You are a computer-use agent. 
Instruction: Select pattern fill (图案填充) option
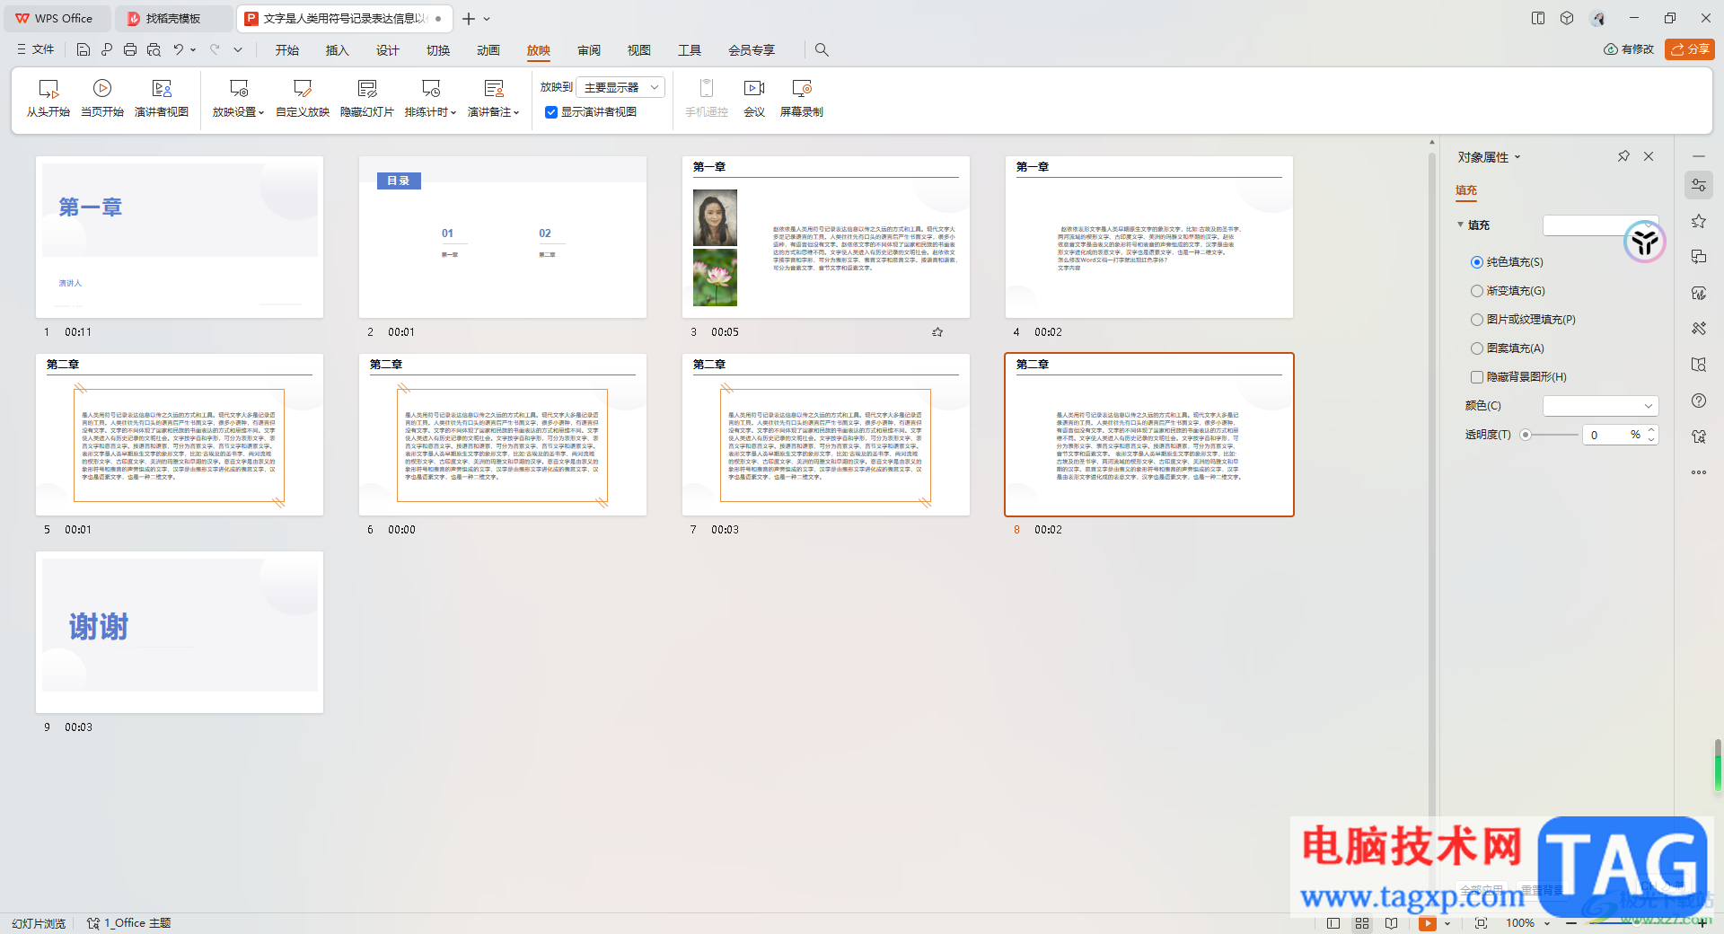pos(1508,348)
